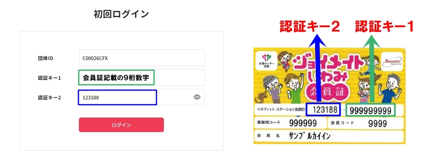Viewport: 439px width, 168px height.
Task: Click the 初回ログイン page heading
Action: 121,14
